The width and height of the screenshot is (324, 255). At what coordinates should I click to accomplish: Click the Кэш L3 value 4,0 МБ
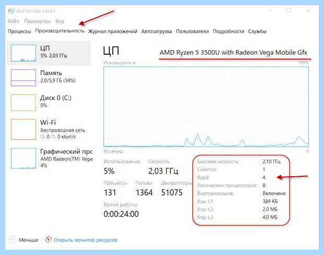(x=270, y=217)
